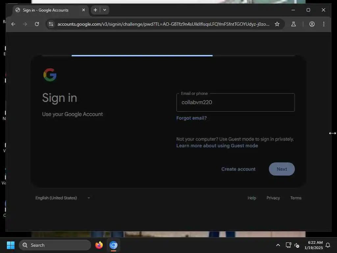337x253 pixels.
Task: Open the English (United States) language dropdown
Action: [63, 198]
